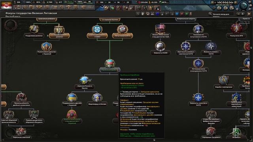Click the vertical scrollbar of focus tree
This screenshot has height=142, width=253.
(251, 48)
